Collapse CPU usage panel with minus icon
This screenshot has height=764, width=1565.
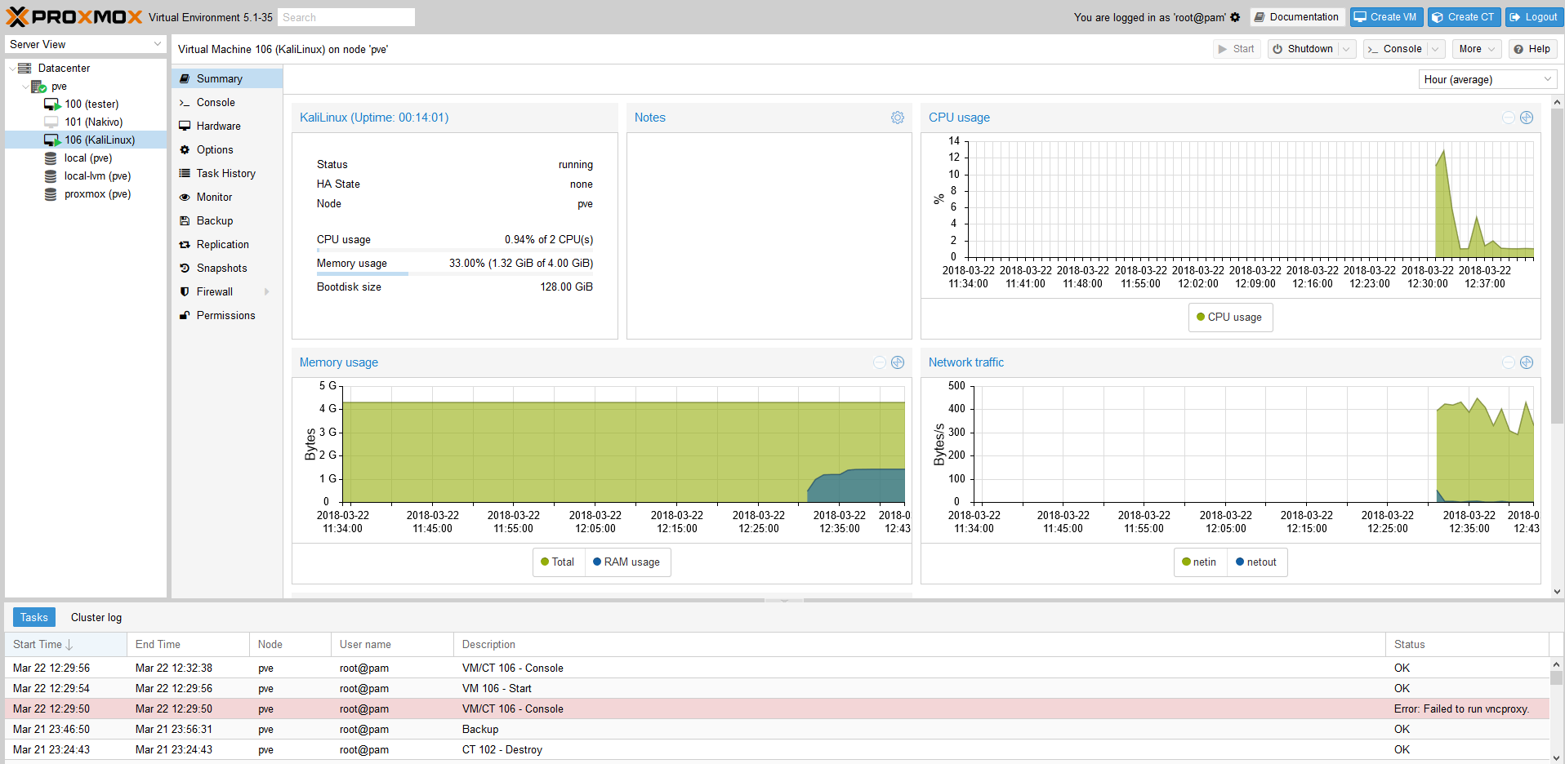coord(1509,118)
